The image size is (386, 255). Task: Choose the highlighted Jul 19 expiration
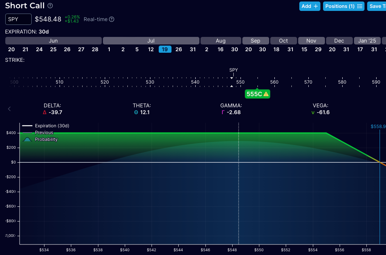click(165, 49)
